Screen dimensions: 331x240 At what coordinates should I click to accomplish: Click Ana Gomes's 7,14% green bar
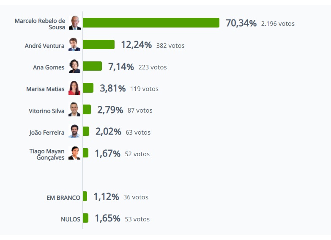coord(92,66)
